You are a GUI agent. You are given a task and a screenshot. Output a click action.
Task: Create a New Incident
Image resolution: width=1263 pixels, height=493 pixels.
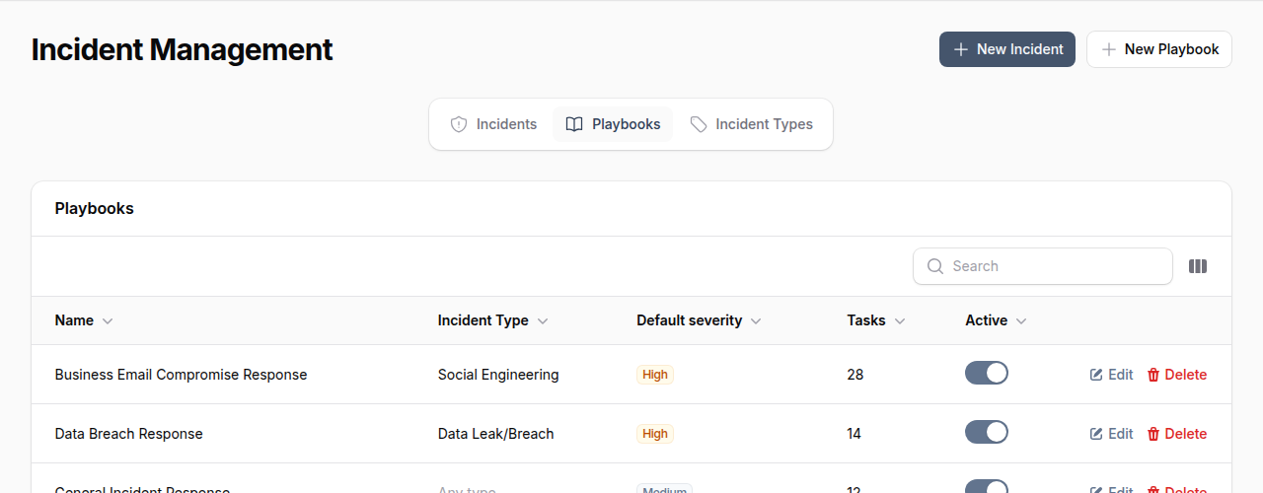pos(1006,49)
